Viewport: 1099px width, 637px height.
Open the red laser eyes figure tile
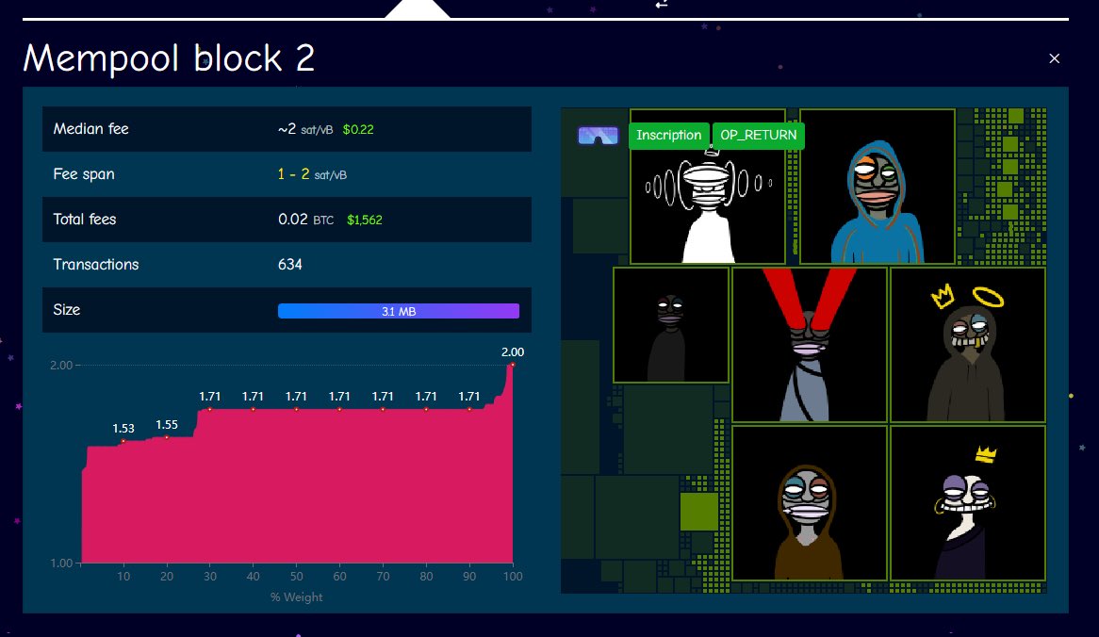click(810, 345)
